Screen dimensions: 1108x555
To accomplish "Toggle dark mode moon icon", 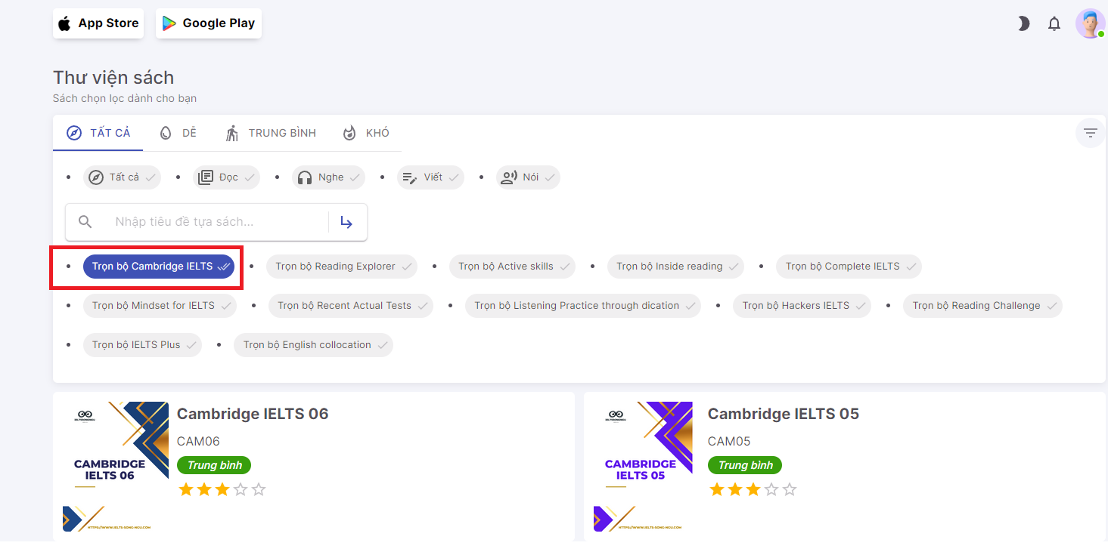I will coord(1023,24).
